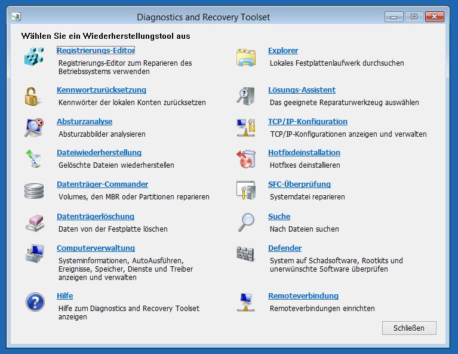Viewport: 458px width, 354px height.
Task: Click text 'Lokales Festplattenlaufwerk durchsuchen'
Action: coord(337,63)
